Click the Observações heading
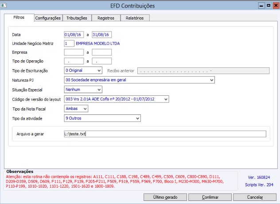280x204 pixels. click(20, 172)
